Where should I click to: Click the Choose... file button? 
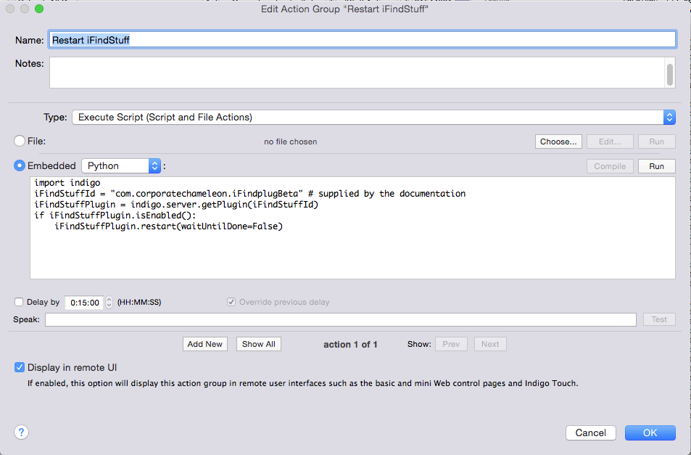coord(558,142)
